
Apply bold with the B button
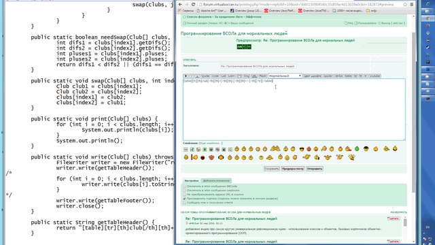coord(186,76)
